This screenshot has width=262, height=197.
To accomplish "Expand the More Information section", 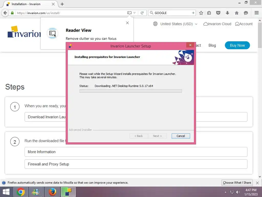I will point(136,152).
